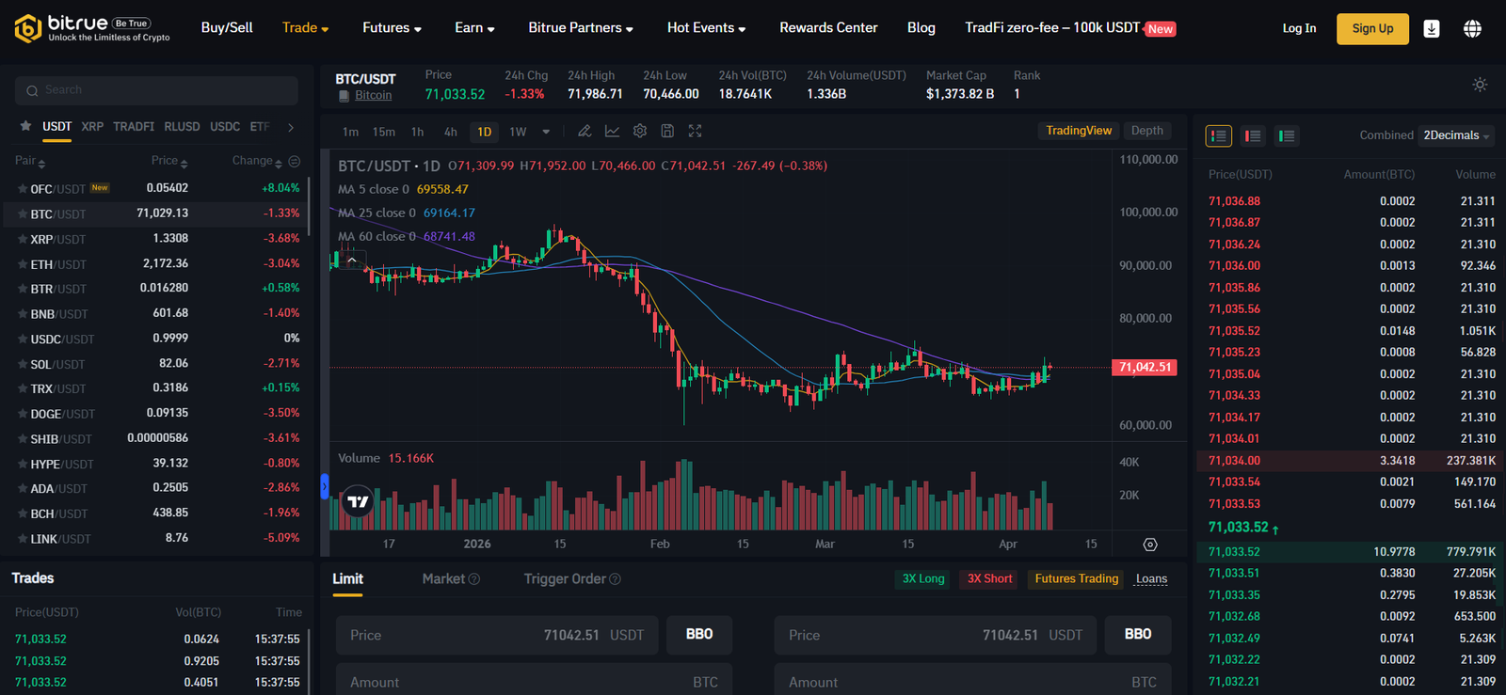Favorite the SOL/USDT pair star
1506x695 pixels.
(x=23, y=364)
